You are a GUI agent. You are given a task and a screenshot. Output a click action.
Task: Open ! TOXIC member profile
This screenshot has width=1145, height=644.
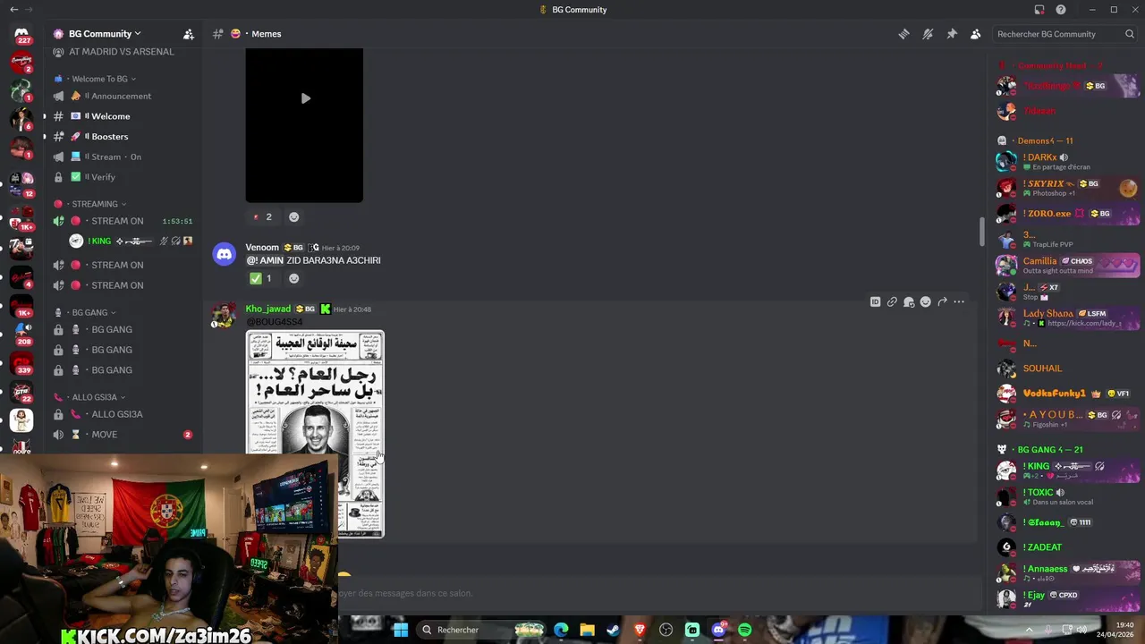(x=1067, y=496)
